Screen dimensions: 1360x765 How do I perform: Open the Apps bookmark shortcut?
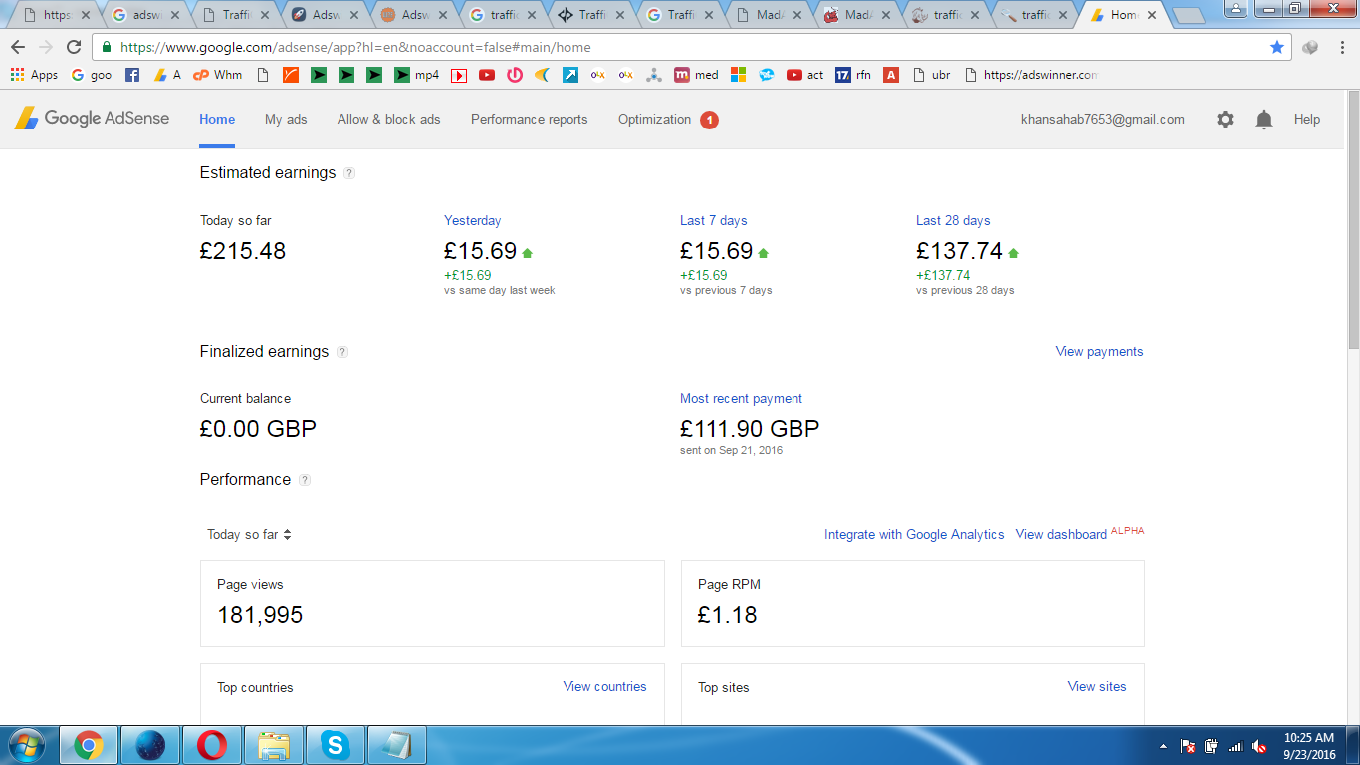click(34, 75)
